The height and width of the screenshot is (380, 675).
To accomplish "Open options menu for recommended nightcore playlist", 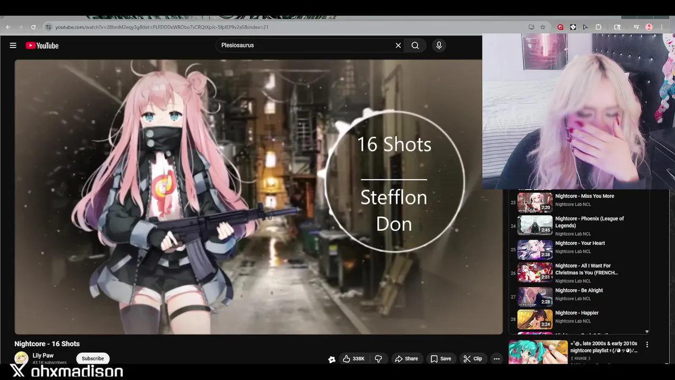I will coord(647,345).
